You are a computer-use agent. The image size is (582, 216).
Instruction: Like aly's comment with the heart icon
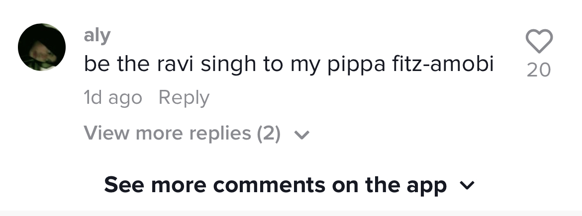tap(539, 41)
